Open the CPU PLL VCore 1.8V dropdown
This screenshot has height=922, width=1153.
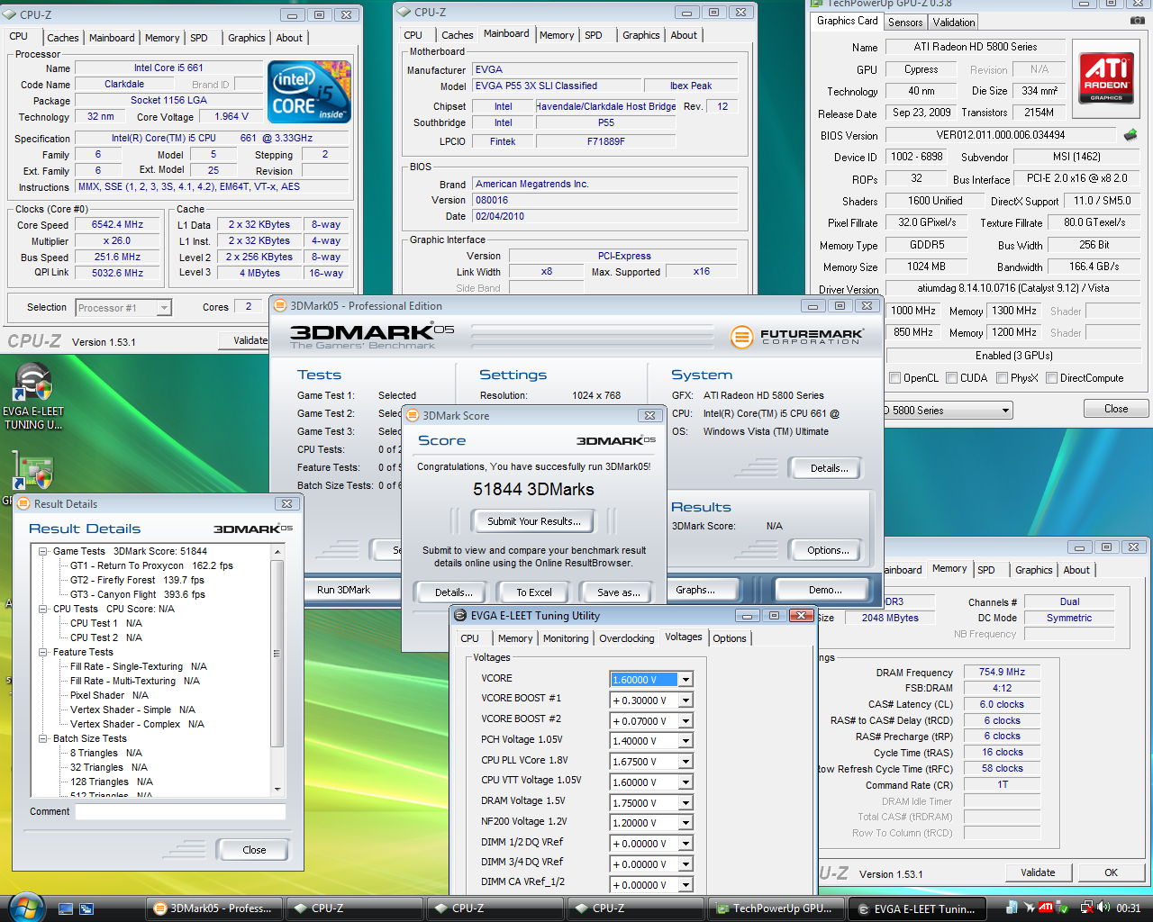point(685,762)
